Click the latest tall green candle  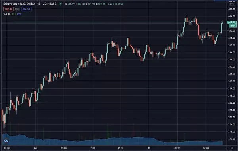click(x=221, y=28)
